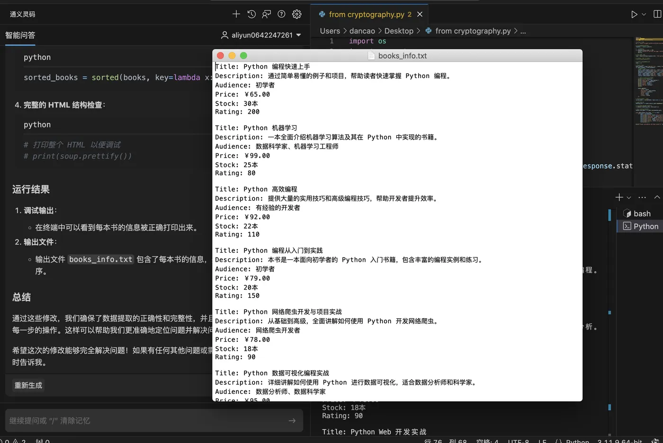Image resolution: width=663 pixels, height=443 pixels.
Task: Open the breadcrumb ellipsis symbol list
Action: tap(523, 31)
